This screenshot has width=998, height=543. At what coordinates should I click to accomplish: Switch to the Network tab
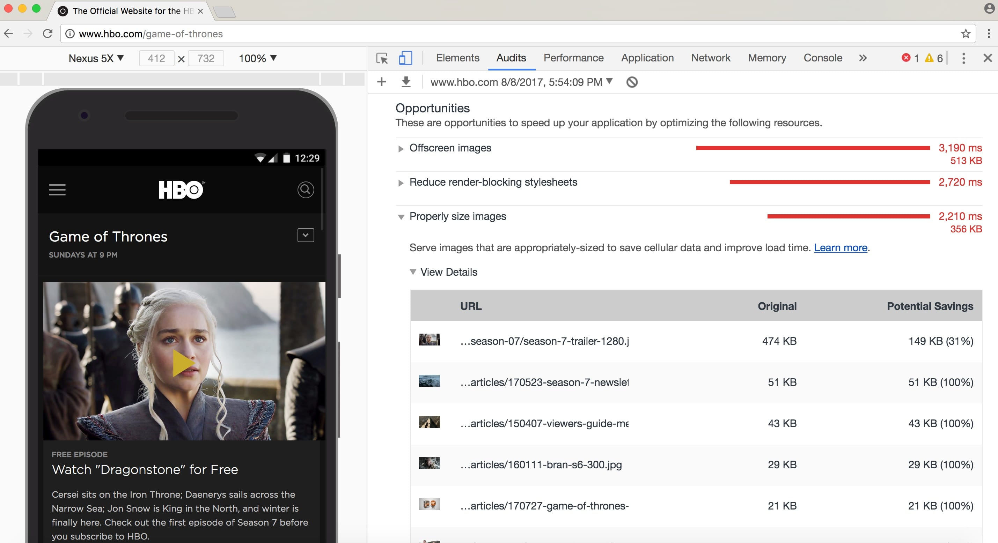[x=710, y=58]
